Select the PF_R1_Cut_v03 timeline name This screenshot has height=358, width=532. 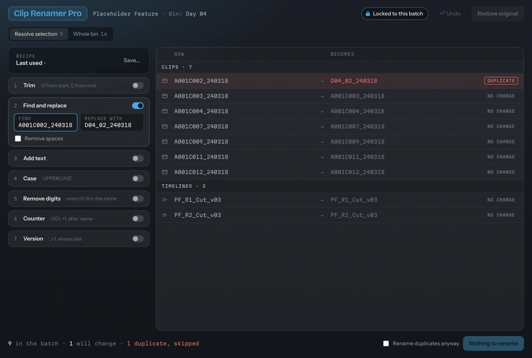click(x=198, y=200)
